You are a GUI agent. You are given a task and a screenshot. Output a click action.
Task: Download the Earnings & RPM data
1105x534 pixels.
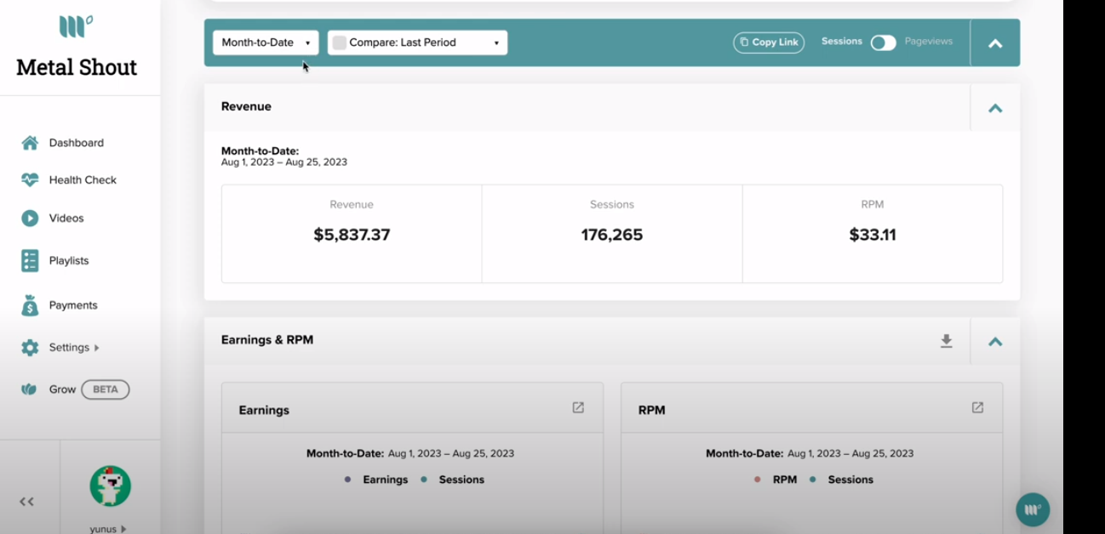pos(946,341)
